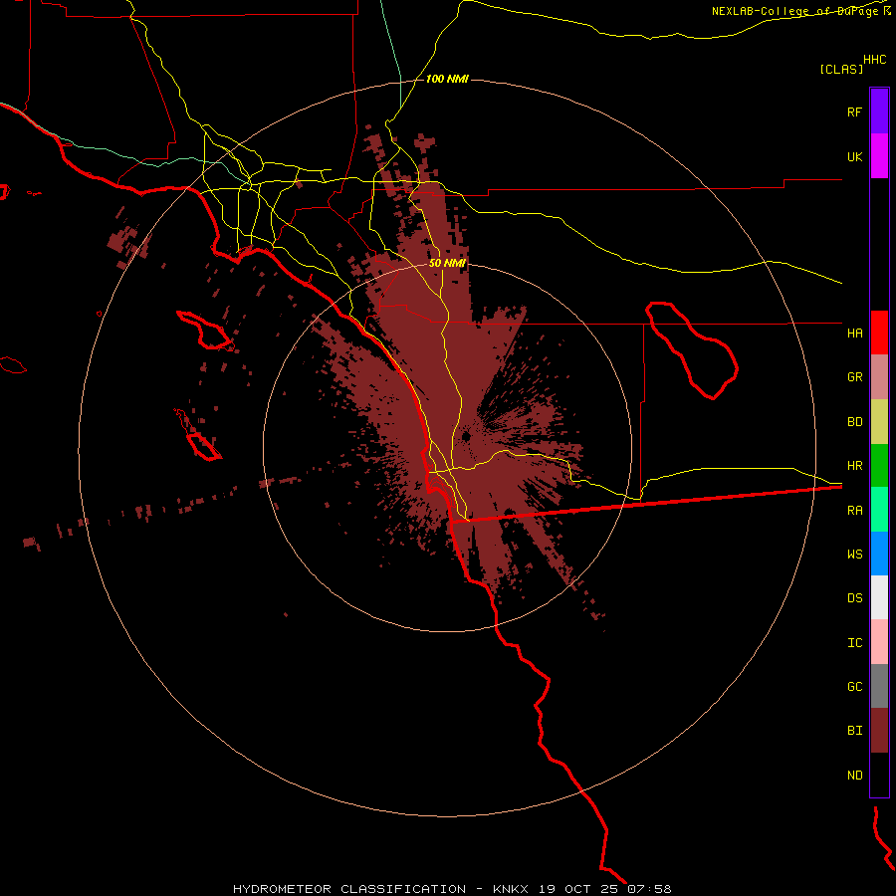Viewport: 896px width, 896px height.
Task: Click the 50 NMI range ring label
Action: click(447, 263)
